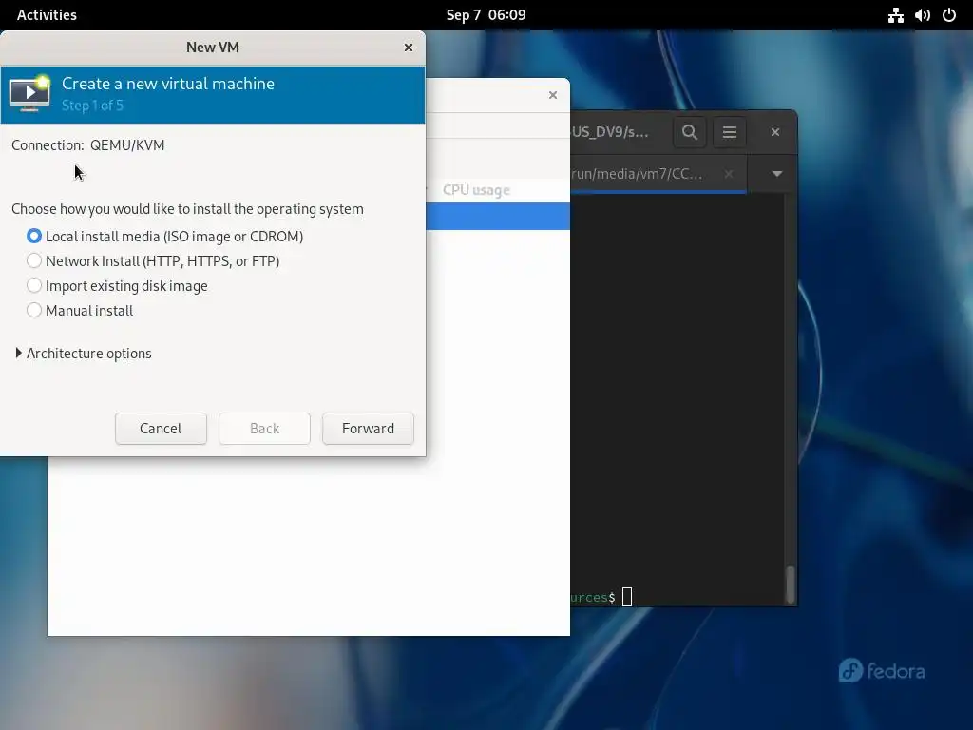This screenshot has width=973, height=730.
Task: Open the power menu icon
Action: click(x=949, y=15)
